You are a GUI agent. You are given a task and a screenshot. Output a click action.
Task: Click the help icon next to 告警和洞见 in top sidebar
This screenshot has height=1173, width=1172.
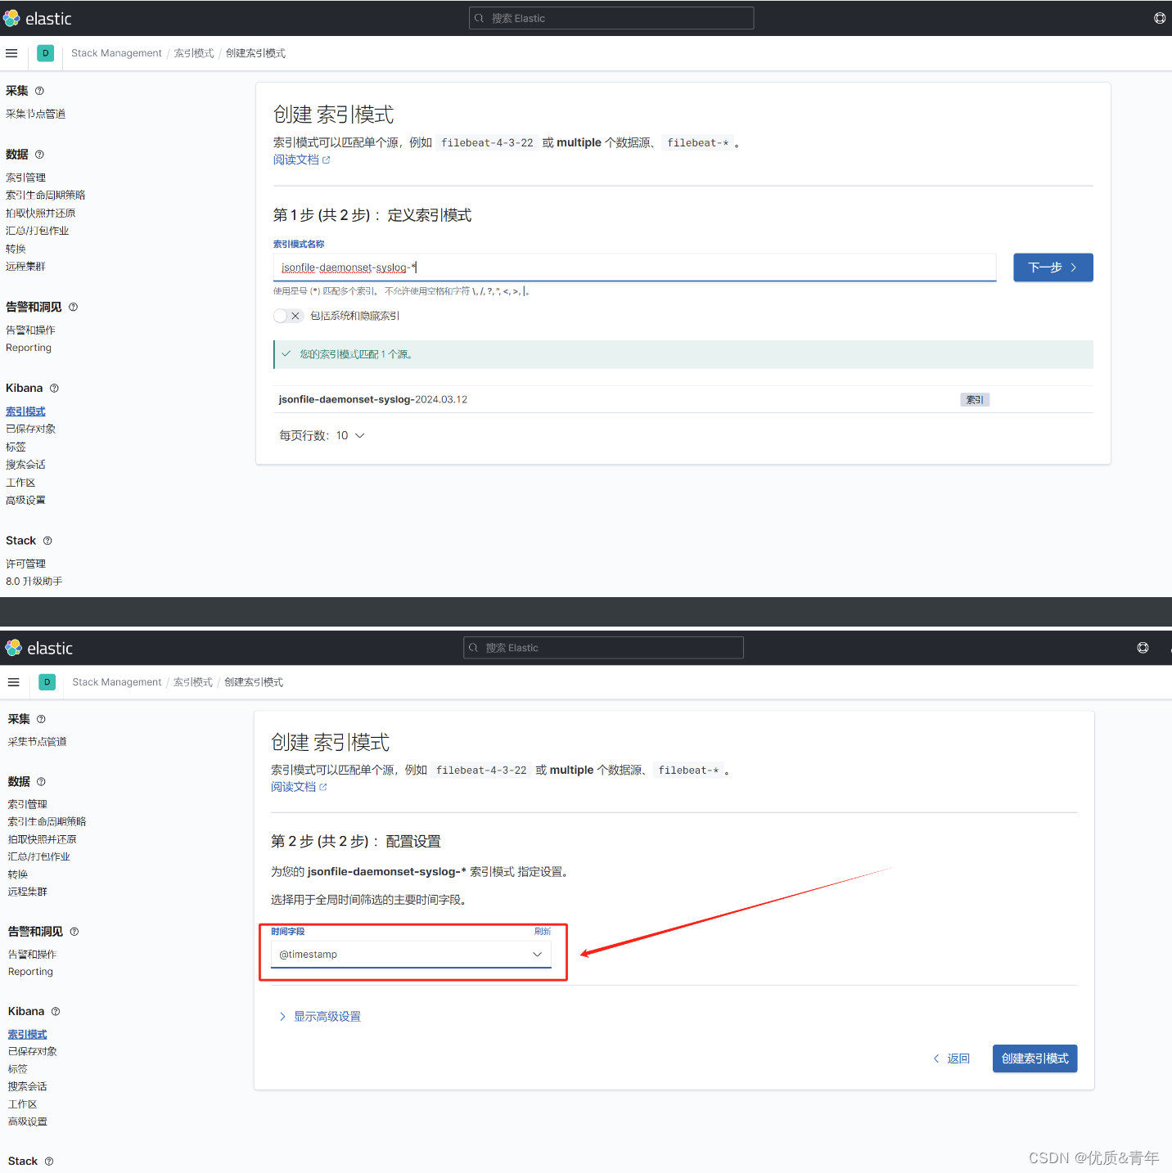coord(73,307)
